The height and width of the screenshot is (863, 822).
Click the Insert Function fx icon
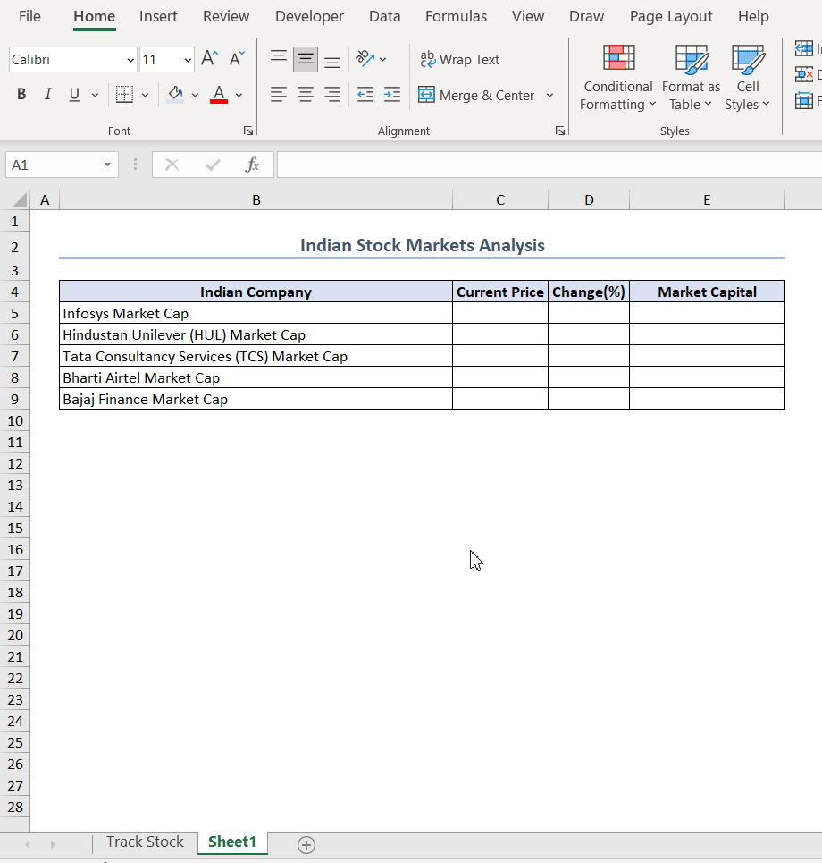click(252, 165)
